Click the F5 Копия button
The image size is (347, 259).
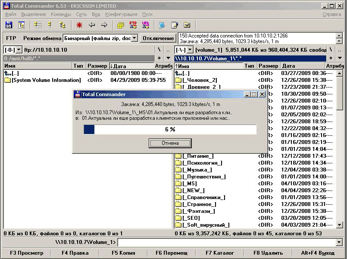(x=123, y=253)
